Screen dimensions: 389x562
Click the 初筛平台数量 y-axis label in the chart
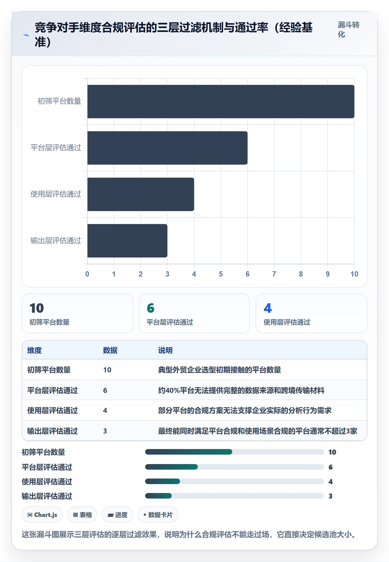point(59,101)
